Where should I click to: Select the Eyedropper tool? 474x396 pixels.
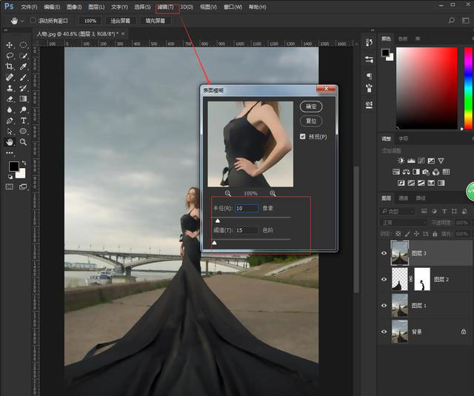click(23, 67)
